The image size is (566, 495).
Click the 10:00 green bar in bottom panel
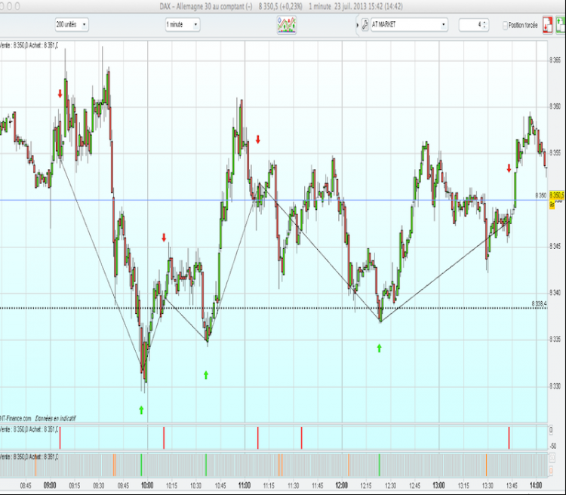click(x=141, y=465)
